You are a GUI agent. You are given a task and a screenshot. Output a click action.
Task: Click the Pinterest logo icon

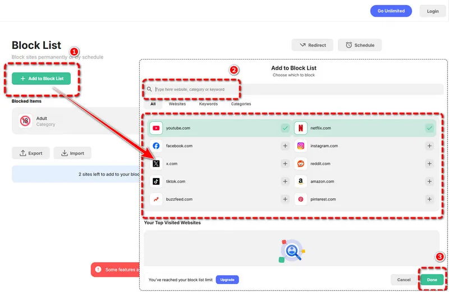(300, 199)
